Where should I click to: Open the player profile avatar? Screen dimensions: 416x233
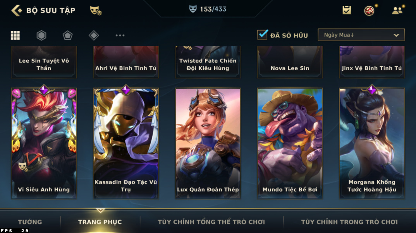click(369, 10)
